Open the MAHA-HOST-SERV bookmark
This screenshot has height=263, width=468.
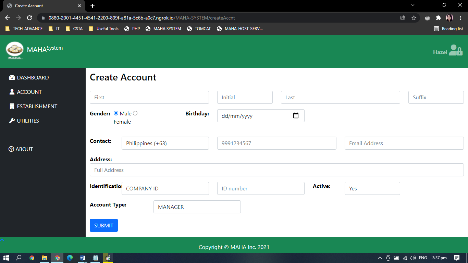240,29
